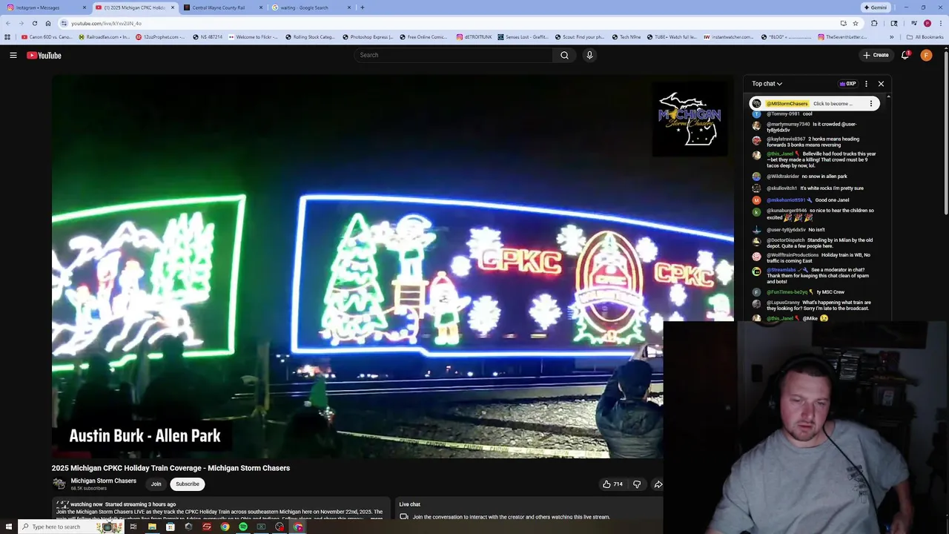Open the Photoshop Express bookmark

368,37
